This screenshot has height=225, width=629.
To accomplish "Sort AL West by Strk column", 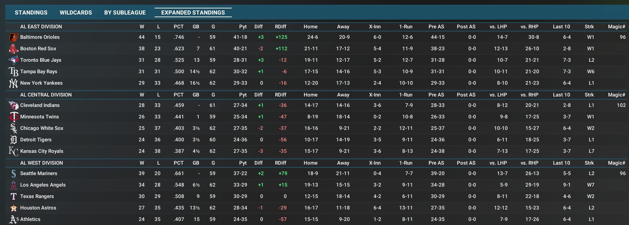I will 589,163.
